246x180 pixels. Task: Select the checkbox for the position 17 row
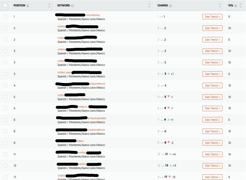5,177
